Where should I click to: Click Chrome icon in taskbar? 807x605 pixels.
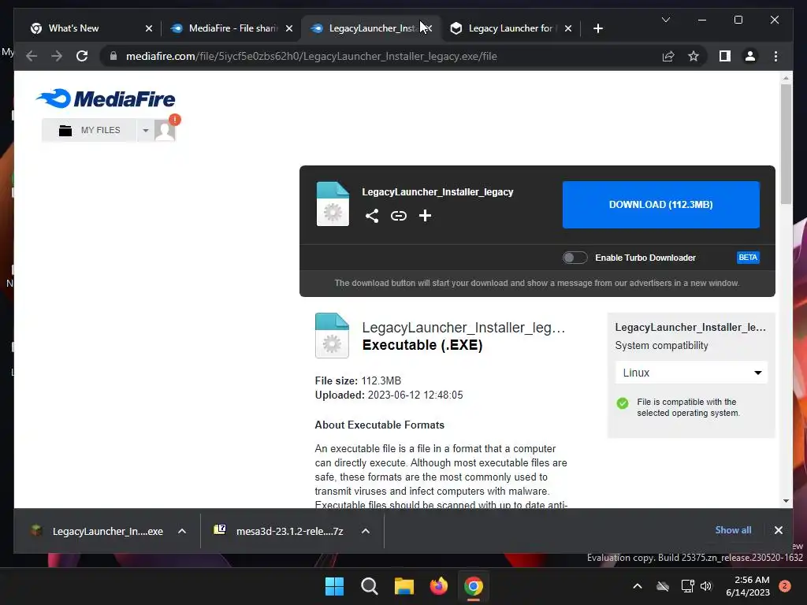coord(473,586)
